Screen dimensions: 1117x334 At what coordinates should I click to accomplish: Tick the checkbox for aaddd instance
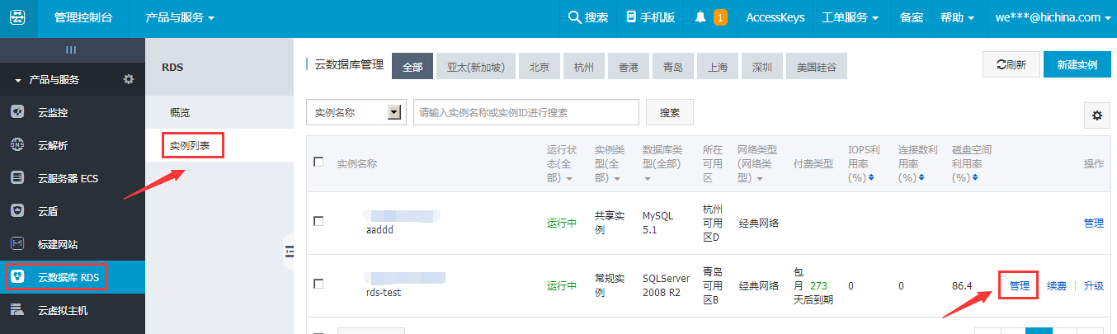[x=319, y=221]
